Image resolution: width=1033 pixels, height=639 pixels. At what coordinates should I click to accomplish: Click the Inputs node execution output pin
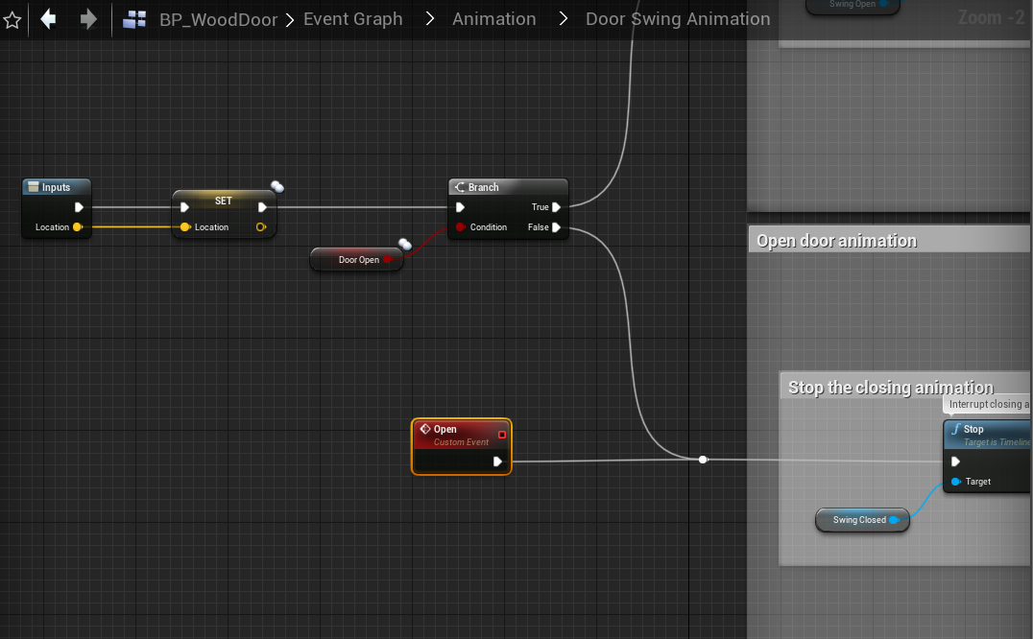click(x=79, y=207)
